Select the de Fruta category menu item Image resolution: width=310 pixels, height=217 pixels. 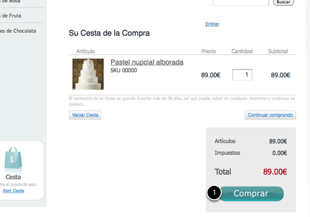pyautogui.click(x=11, y=15)
